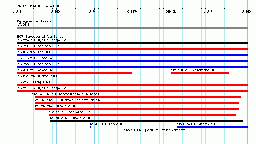Click the Cytogenetic Bands track title
This screenshot has height=144, width=256.
(x=34, y=21)
